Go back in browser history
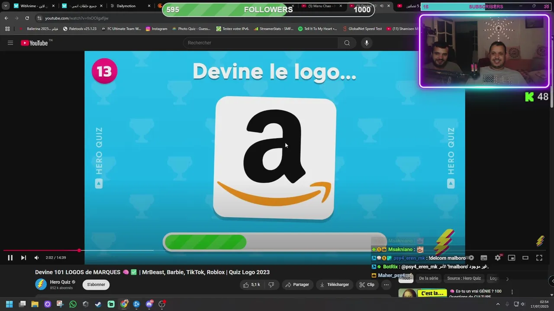Screen dimensions: 554x311 (6, 18)
